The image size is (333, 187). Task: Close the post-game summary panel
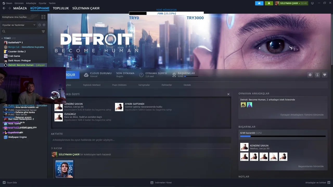pos(228,94)
